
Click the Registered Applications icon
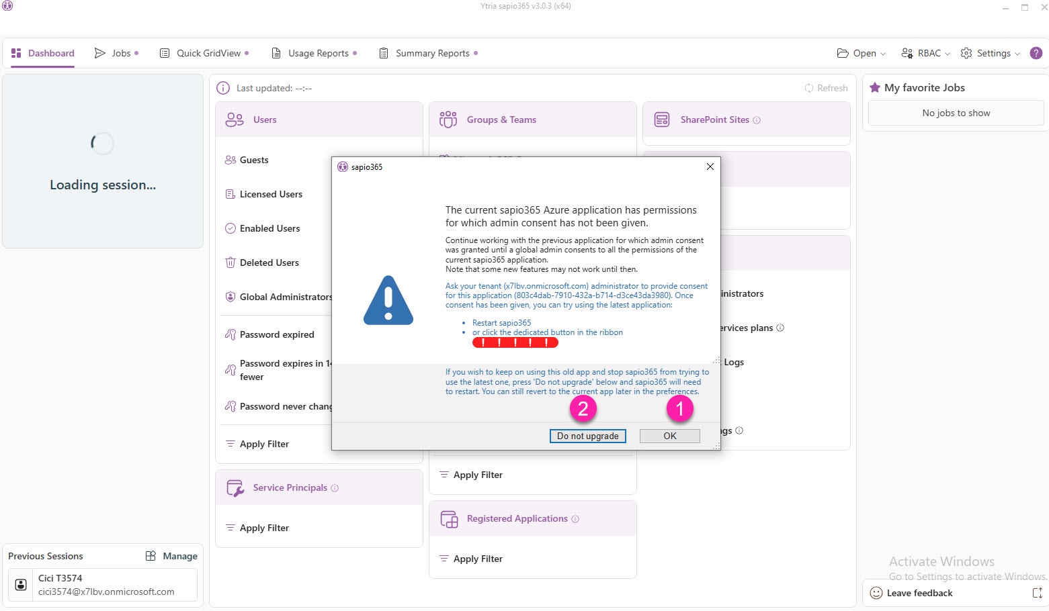[449, 519]
